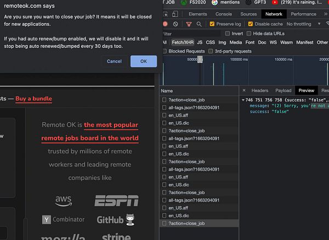The height and width of the screenshot is (240, 329).
Task: Toggle Preserve log checkbox
Action: (x=212, y=24)
